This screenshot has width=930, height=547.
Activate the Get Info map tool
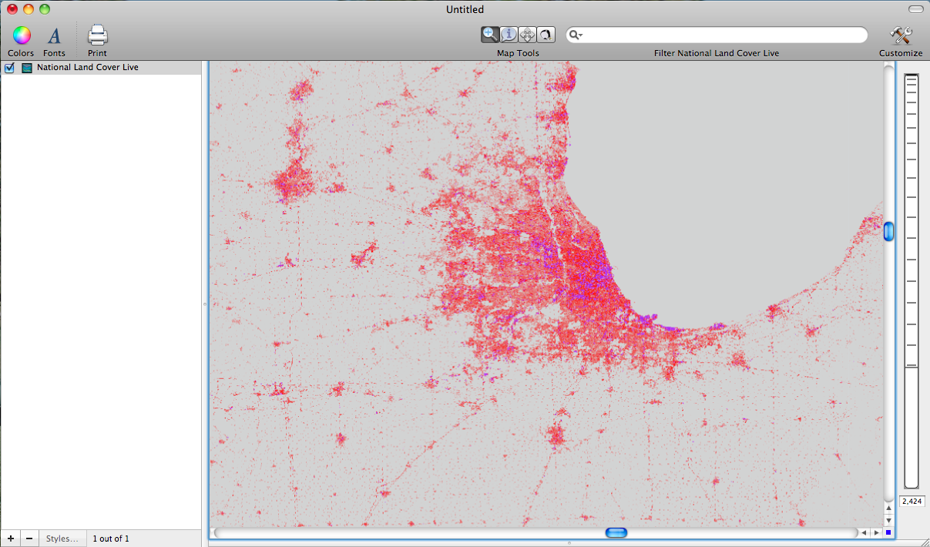509,34
